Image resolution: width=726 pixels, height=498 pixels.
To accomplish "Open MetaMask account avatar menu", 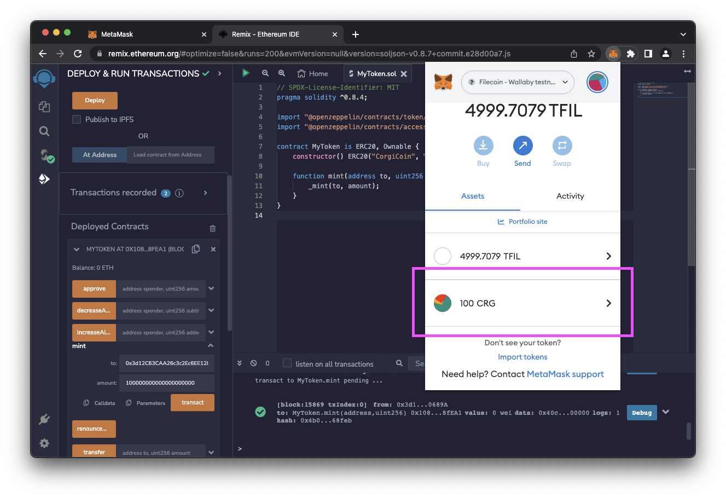I will pyautogui.click(x=597, y=82).
